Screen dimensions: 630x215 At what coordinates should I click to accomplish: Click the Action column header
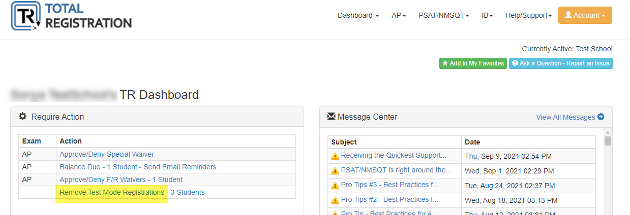[x=71, y=141]
